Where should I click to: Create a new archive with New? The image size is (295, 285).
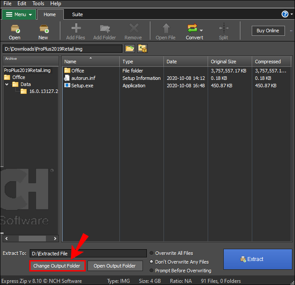pyautogui.click(x=44, y=29)
